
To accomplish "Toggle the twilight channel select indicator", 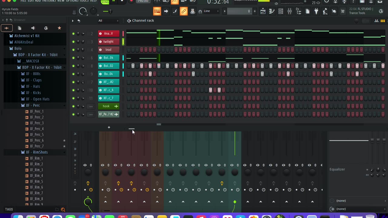I will [x=123, y=41].
